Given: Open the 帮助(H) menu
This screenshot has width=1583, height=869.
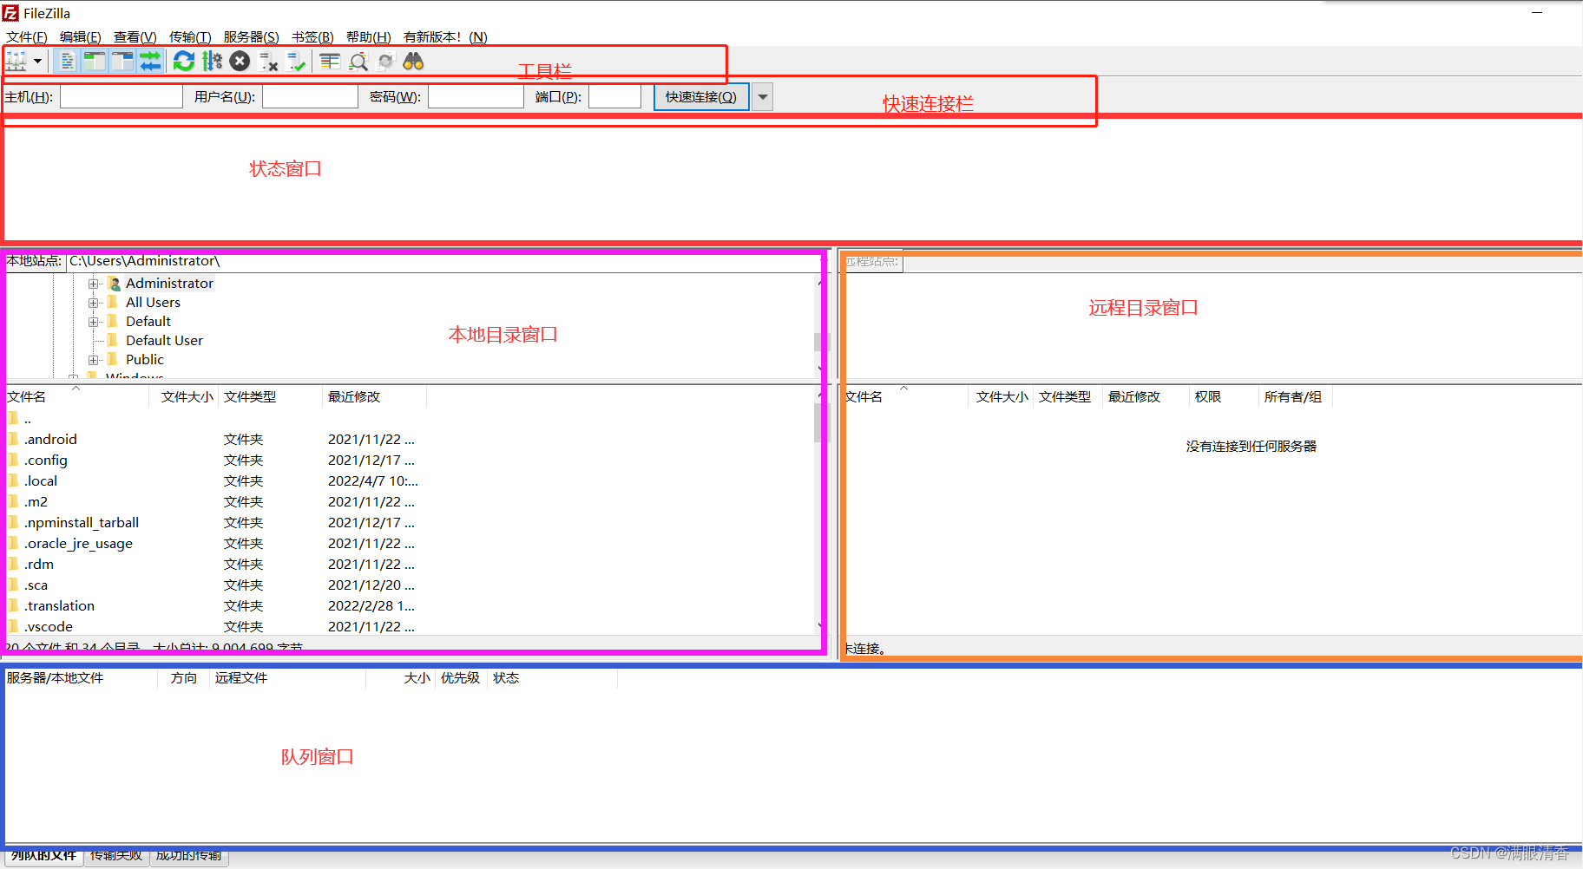Looking at the screenshot, I should (369, 37).
